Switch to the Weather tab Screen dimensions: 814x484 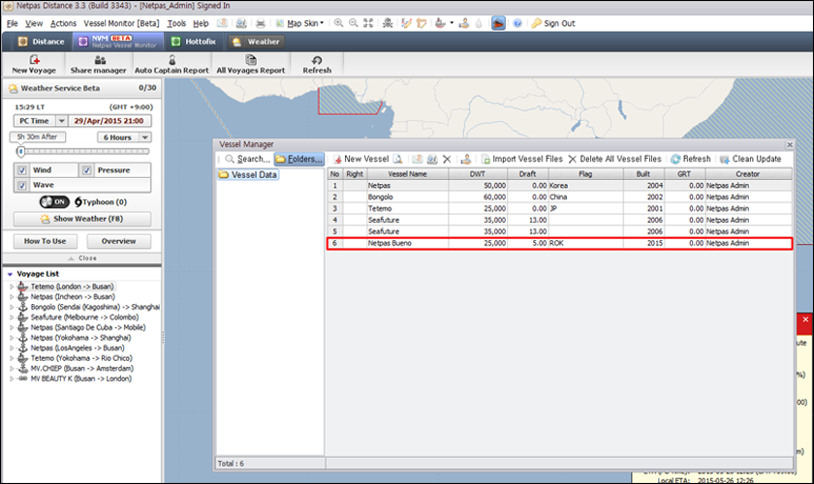256,42
